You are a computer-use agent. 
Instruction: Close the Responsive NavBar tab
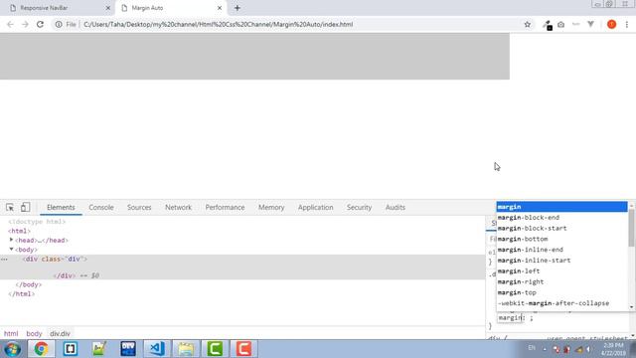point(108,8)
